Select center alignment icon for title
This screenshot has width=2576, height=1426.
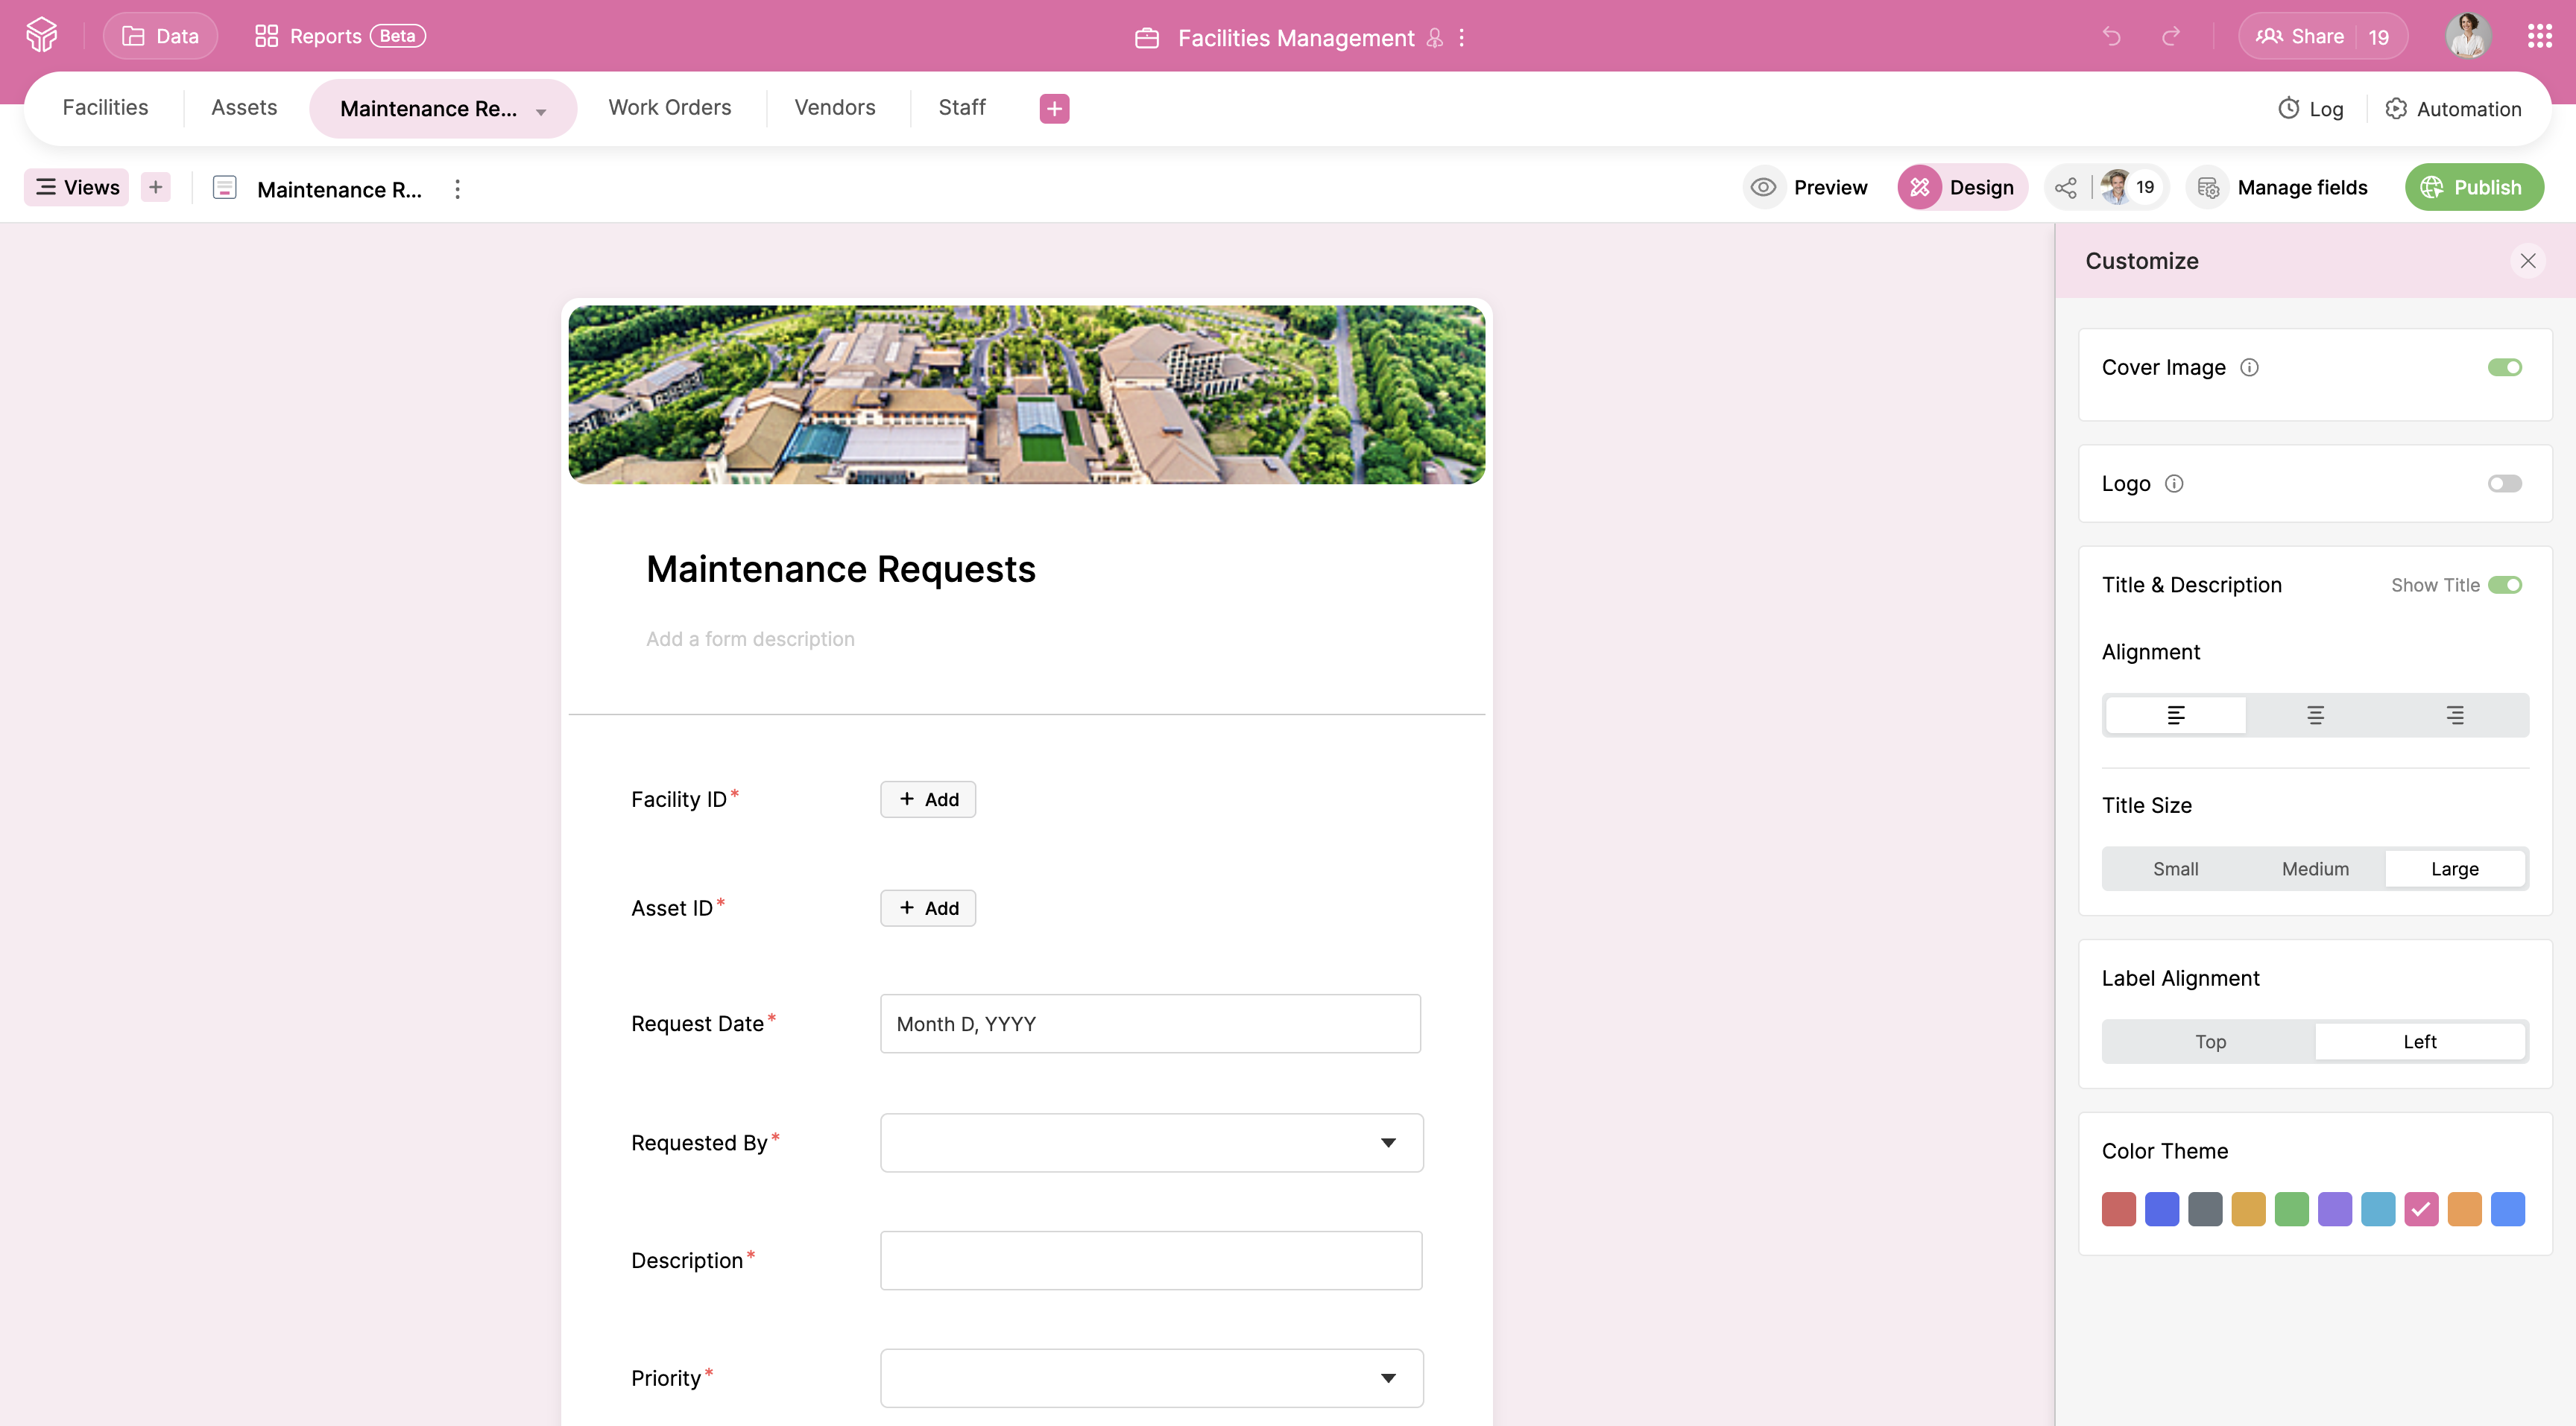pyautogui.click(x=2315, y=715)
